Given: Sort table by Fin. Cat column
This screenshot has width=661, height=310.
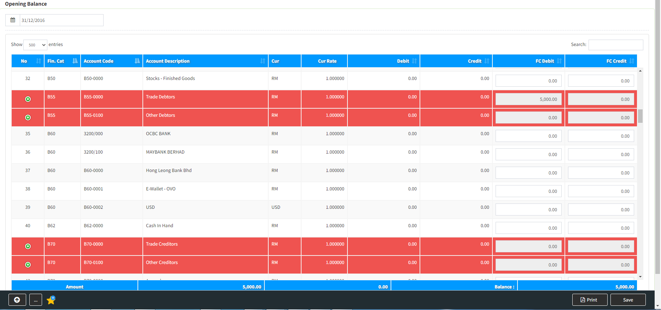Looking at the screenshot, I should (x=62, y=61).
